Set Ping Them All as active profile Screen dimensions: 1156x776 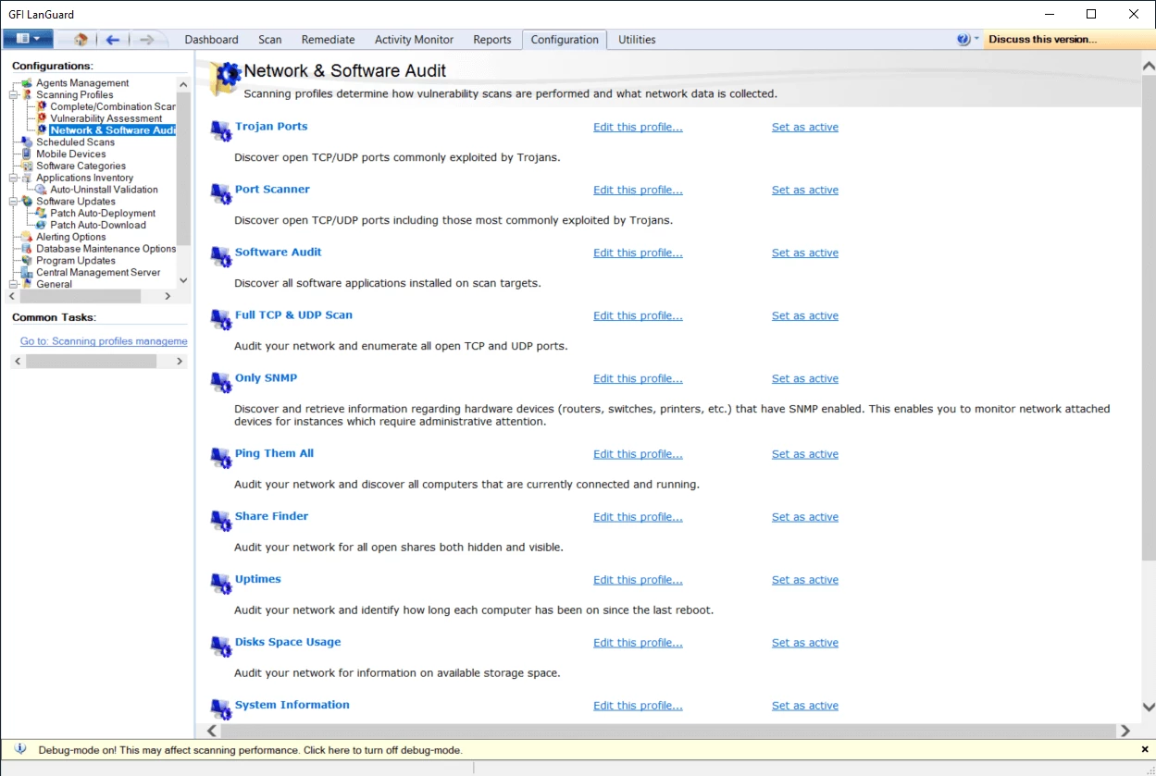click(804, 453)
